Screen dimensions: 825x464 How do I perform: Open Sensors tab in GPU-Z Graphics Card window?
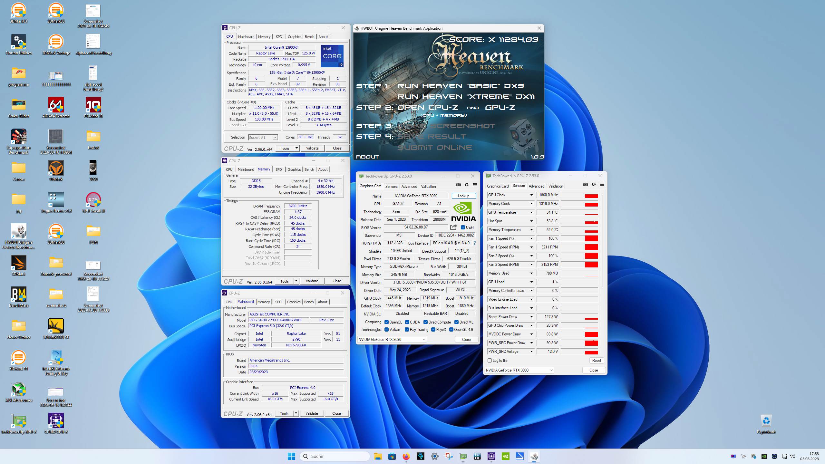(x=391, y=187)
